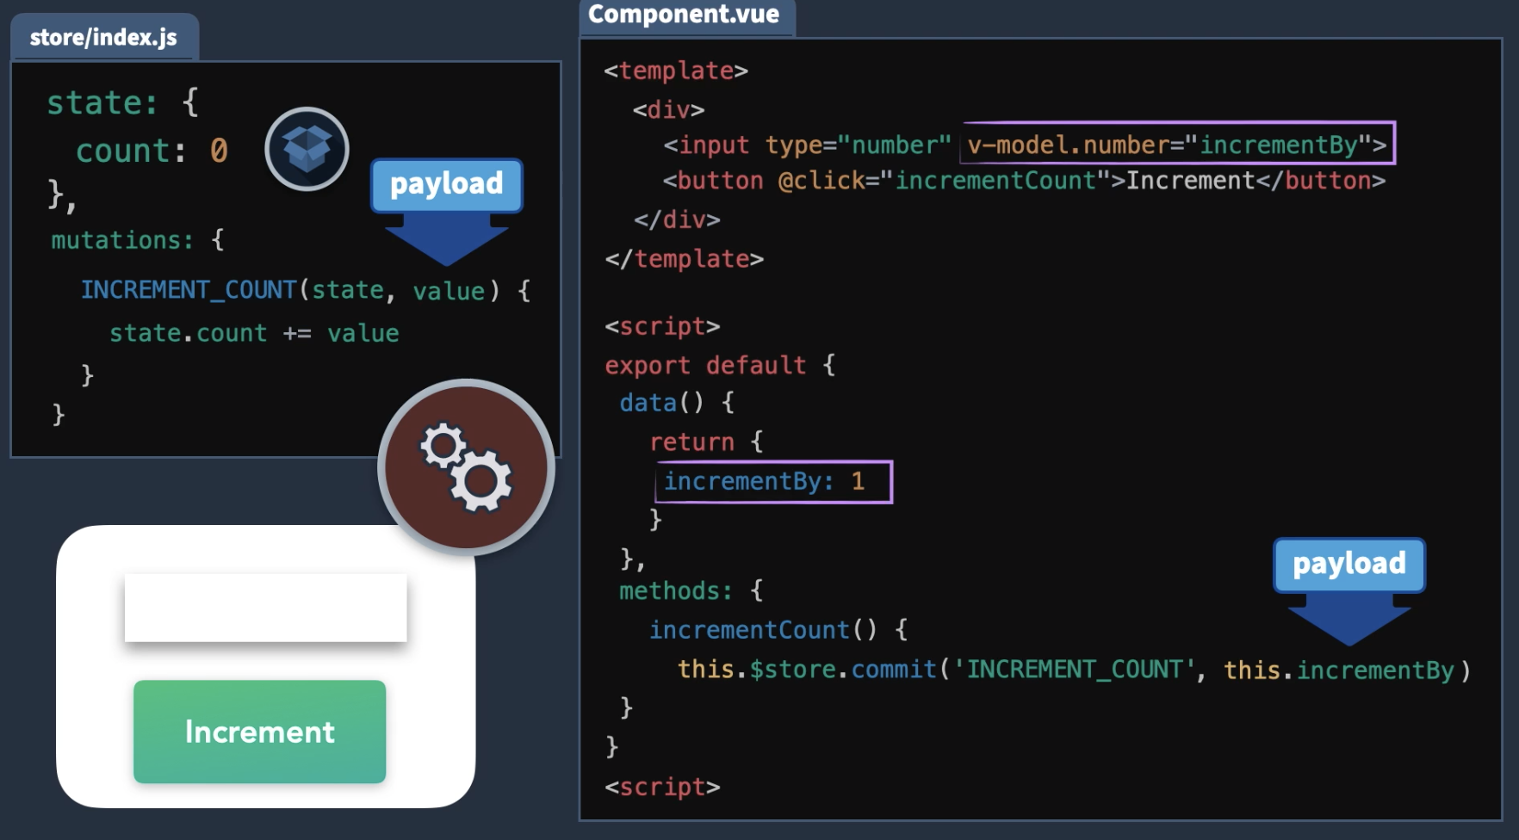Image resolution: width=1519 pixels, height=840 pixels.
Task: Click the last '<script>' tag at bottom
Action: [662, 787]
